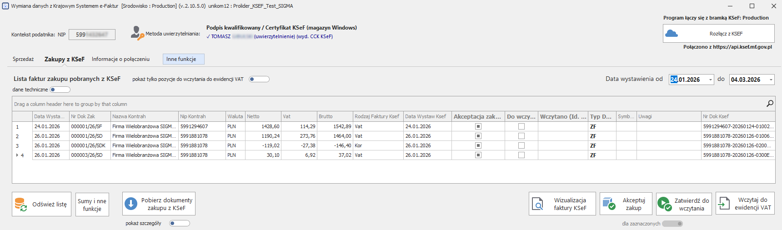The image size is (782, 230).
Task: Open the grid search magnifier icon
Action: coord(770,104)
